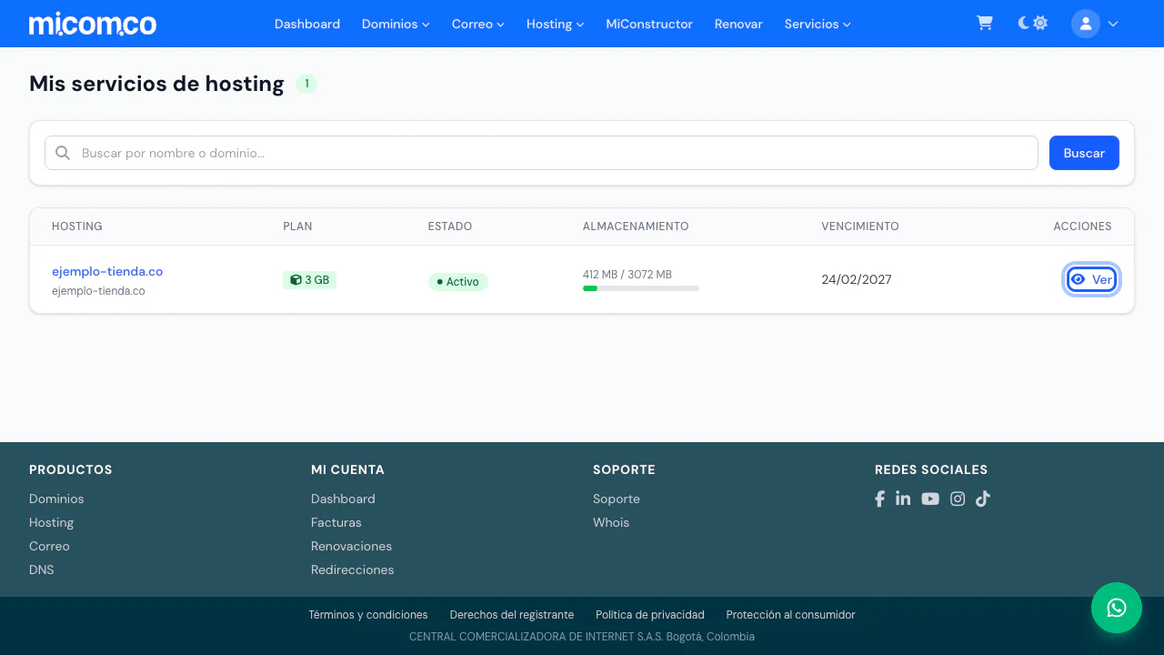Open Renovaciones footer link
The width and height of the screenshot is (1164, 655).
click(351, 546)
